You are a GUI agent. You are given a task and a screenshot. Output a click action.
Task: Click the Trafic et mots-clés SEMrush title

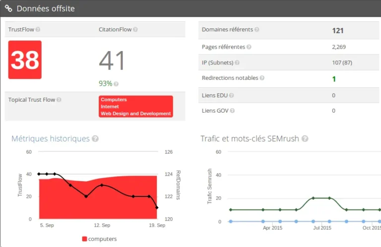coord(250,139)
